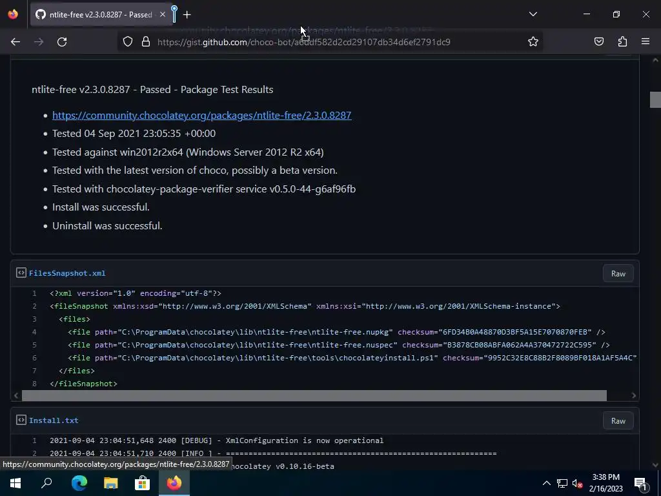Click the page scroll up arrow
The height and width of the screenshot is (496, 661).
(655, 60)
